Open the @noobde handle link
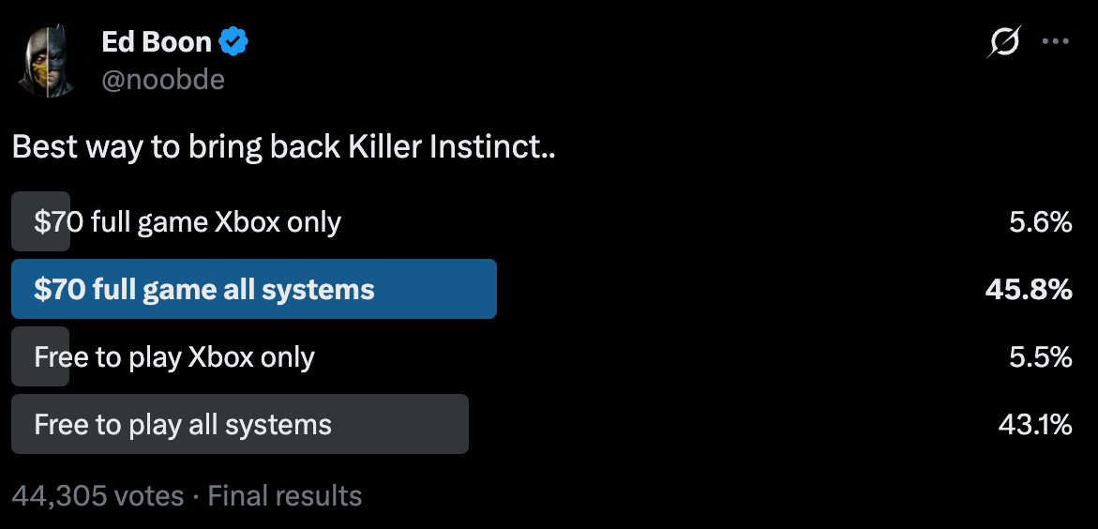The height and width of the screenshot is (529, 1098). click(163, 80)
